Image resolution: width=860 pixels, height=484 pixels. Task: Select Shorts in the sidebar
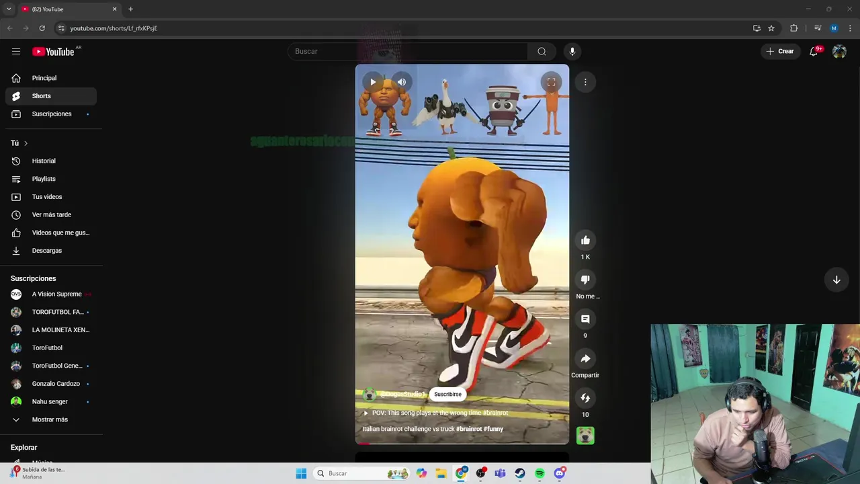point(51,96)
